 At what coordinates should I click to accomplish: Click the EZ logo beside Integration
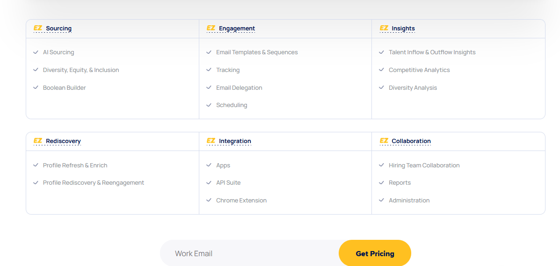coord(211,141)
